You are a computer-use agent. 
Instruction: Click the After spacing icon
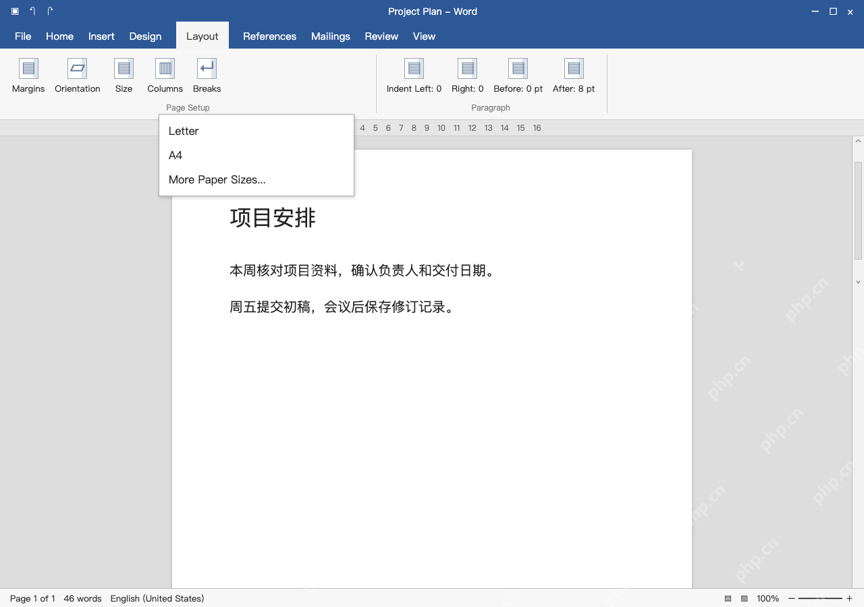(574, 69)
